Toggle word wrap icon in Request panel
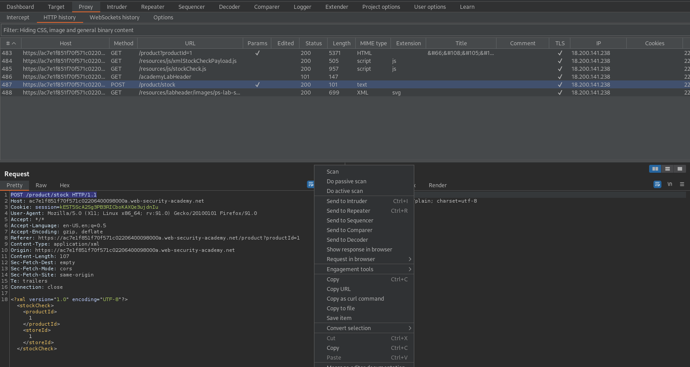This screenshot has height=367, width=690. tap(310, 185)
